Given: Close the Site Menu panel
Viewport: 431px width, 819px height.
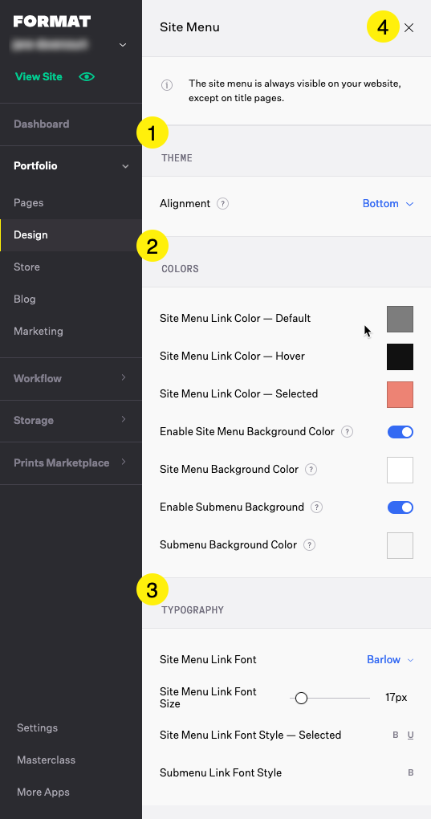Looking at the screenshot, I should (409, 28).
